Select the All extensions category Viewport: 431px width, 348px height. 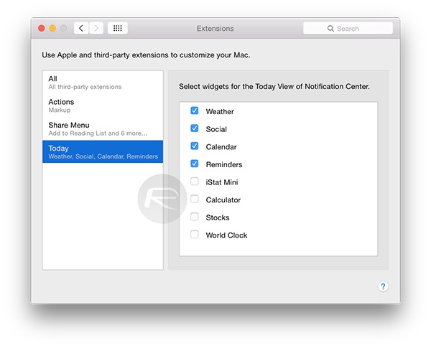click(103, 83)
